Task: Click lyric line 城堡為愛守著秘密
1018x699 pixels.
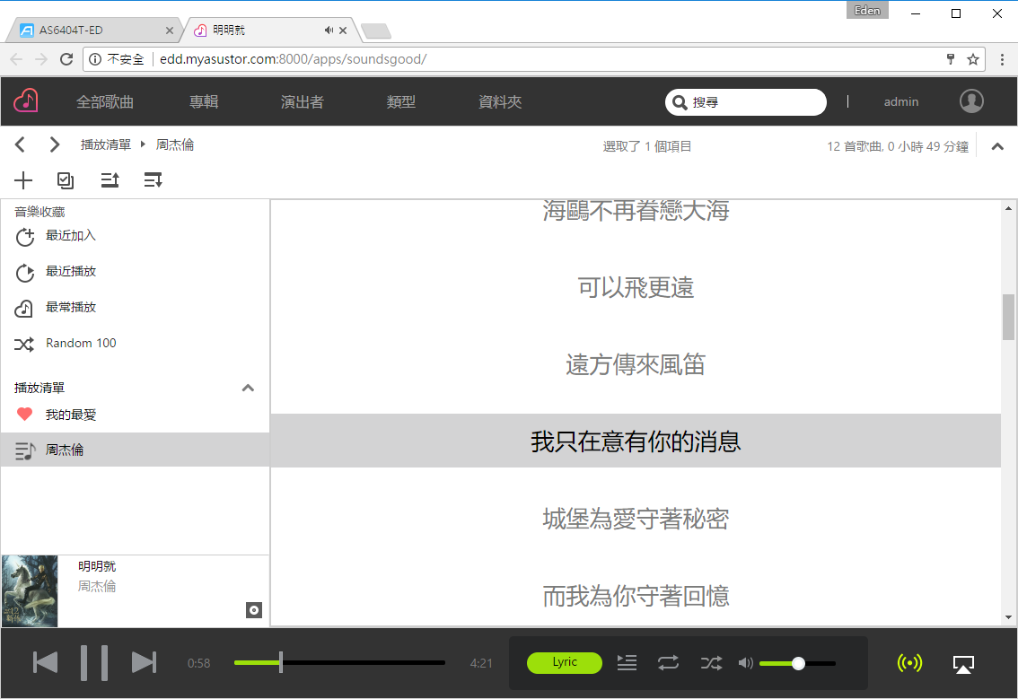Action: (636, 519)
